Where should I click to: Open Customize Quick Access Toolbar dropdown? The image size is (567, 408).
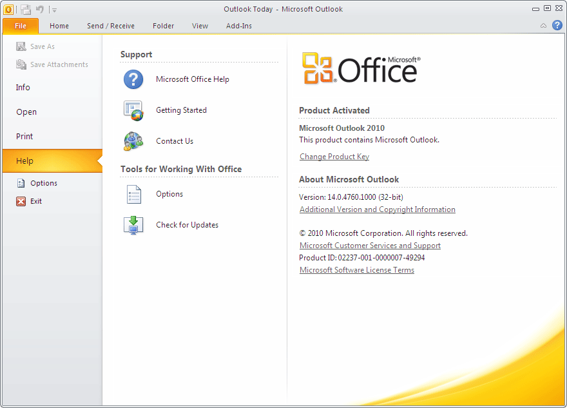(54, 10)
